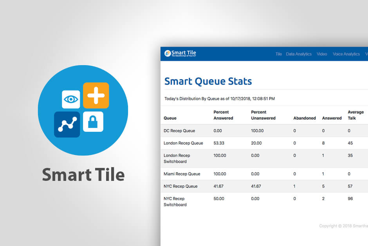
Task: Click the 53.33 percent answered value
Action: [x=219, y=143]
